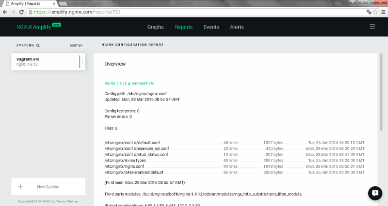Open the help chat bubble

click(x=375, y=193)
